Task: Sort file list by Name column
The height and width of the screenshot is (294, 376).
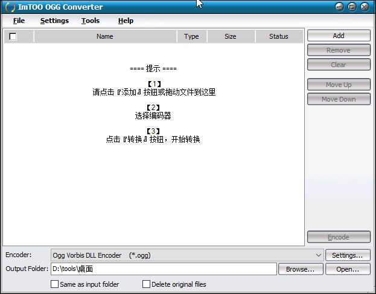Action: coord(105,36)
